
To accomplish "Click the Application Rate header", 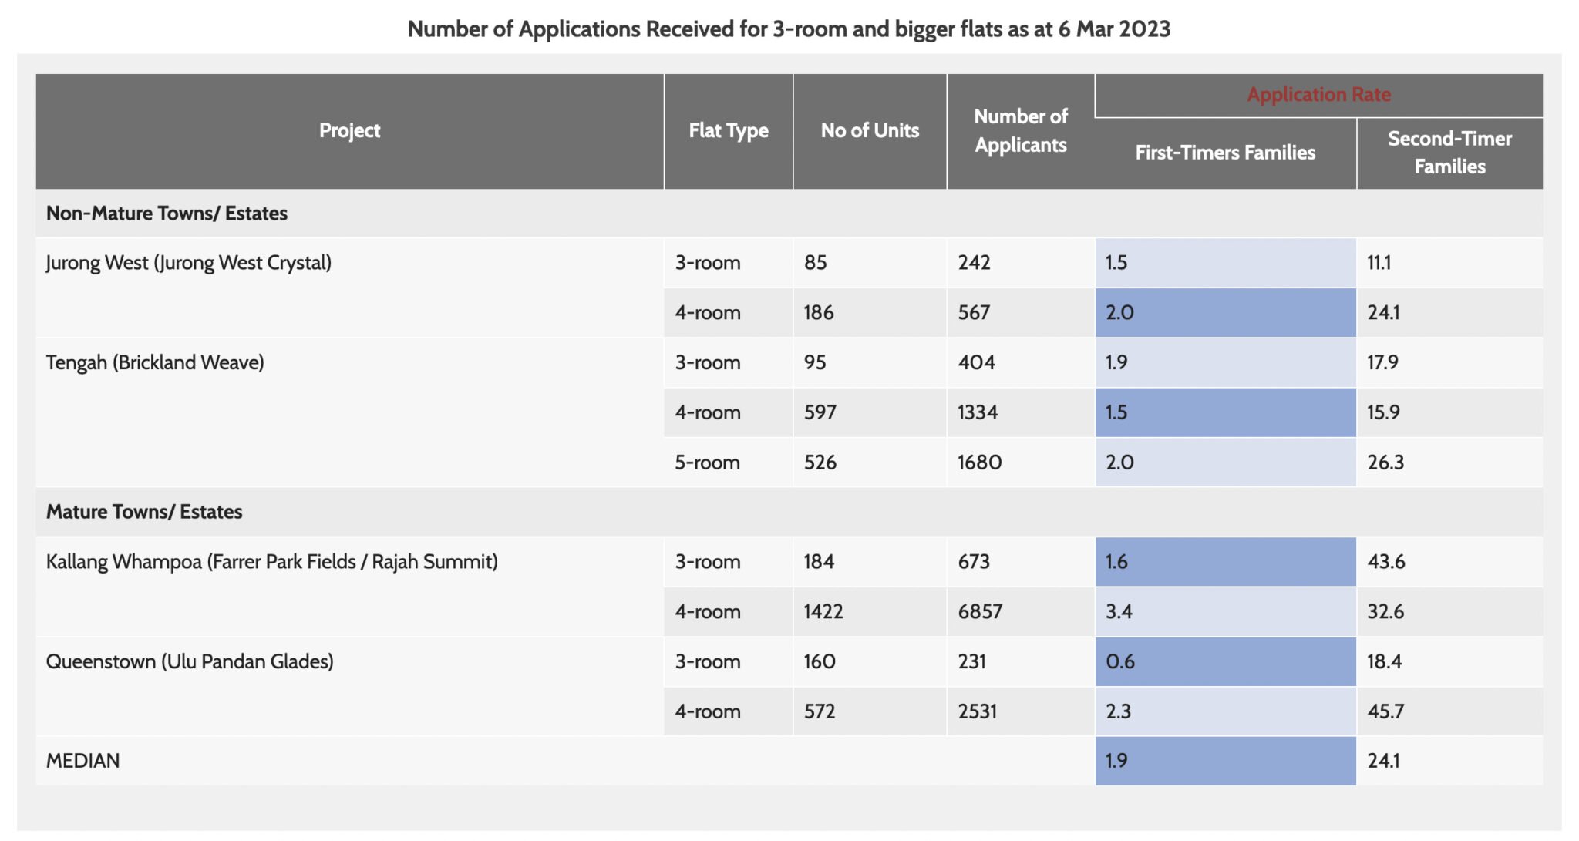I will [x=1319, y=94].
